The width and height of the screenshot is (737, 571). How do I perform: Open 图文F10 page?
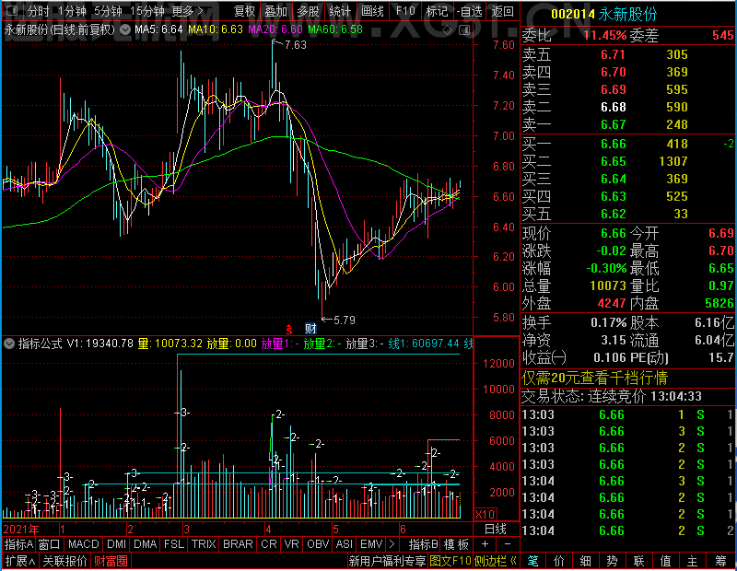(450, 561)
